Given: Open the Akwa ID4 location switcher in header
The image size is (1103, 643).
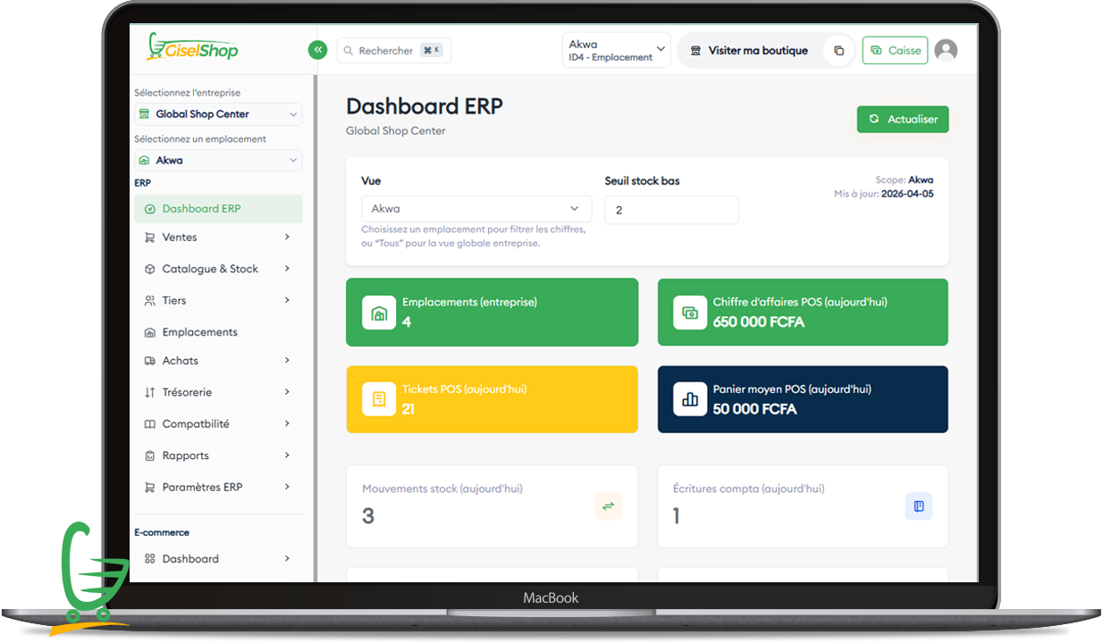Looking at the screenshot, I should tap(617, 51).
